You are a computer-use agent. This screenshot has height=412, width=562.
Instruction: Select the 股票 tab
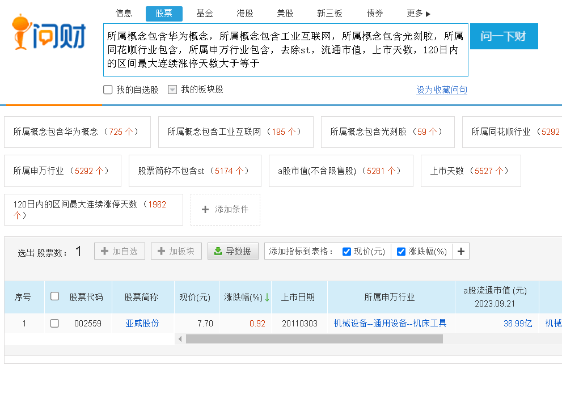click(164, 14)
